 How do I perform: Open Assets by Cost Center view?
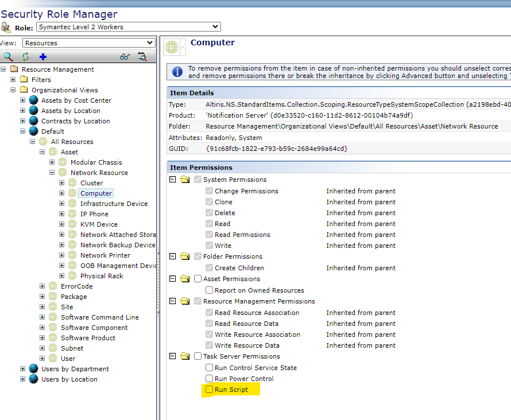[76, 100]
